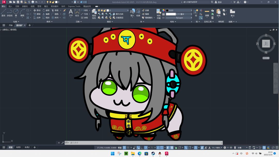Select the Line (直线) drawing tool
This screenshot has height=157, width=279.
[3, 13]
